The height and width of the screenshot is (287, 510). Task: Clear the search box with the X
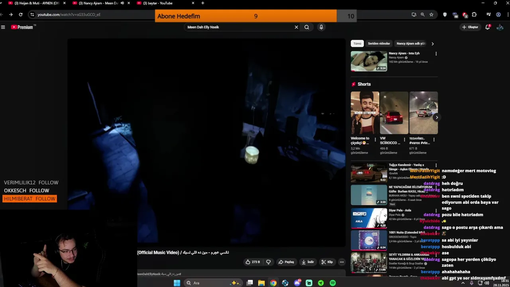tap(296, 27)
